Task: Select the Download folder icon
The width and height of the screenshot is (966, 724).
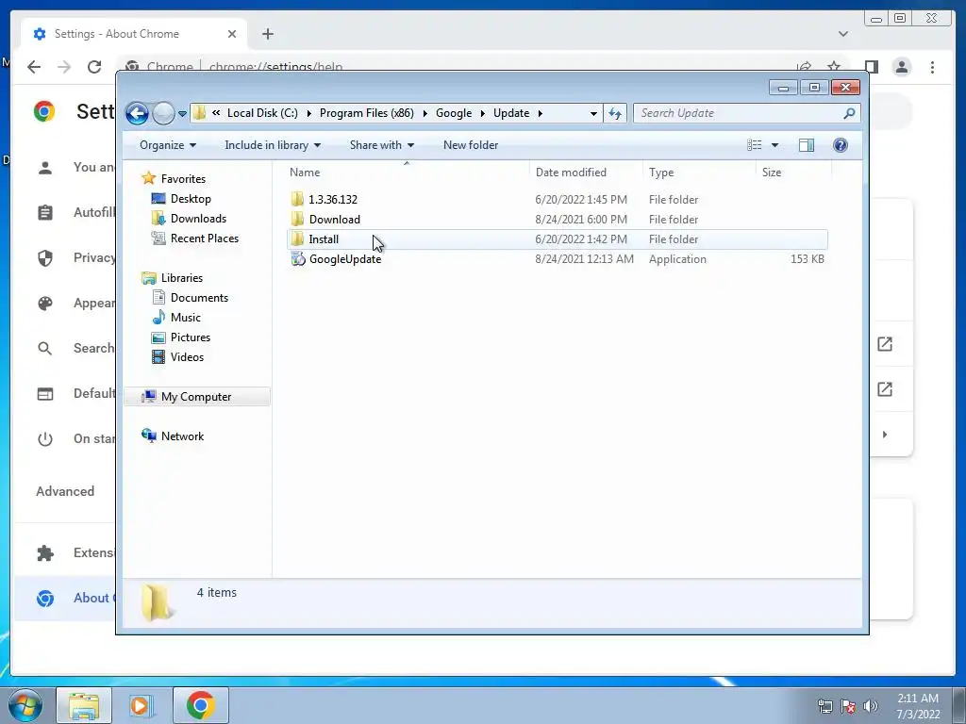Action: [297, 219]
